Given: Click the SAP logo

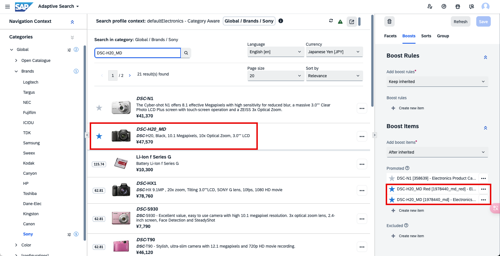Looking at the screenshot, I should coord(24,6).
